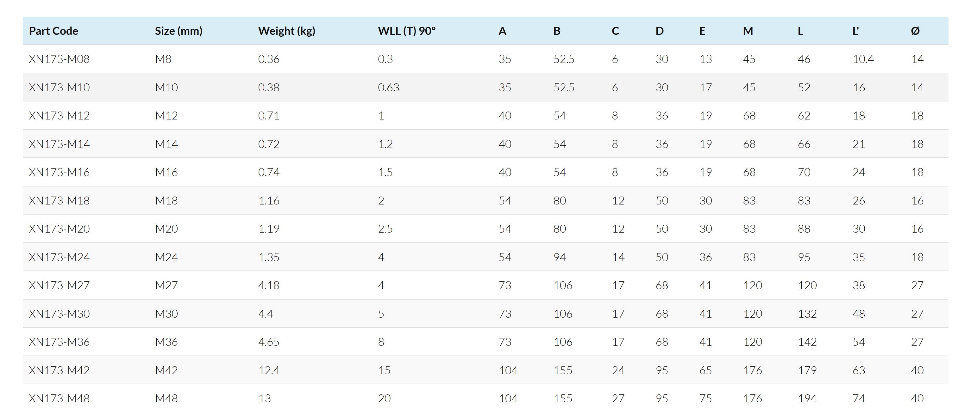Select part code XN173-M48

[59, 399]
